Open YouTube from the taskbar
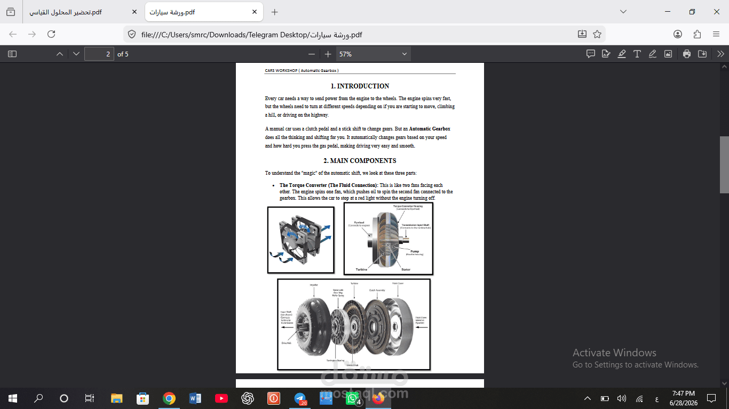Screen dimensions: 729x409 (x=221, y=398)
